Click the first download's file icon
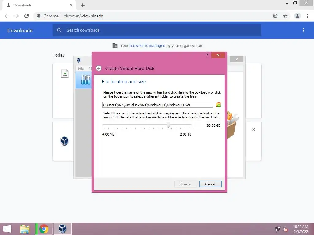314x235 pixels. pyautogui.click(x=65, y=73)
